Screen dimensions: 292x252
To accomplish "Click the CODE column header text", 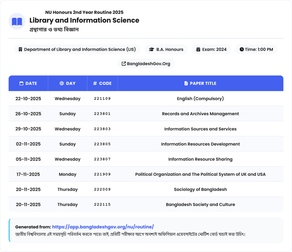I will click(105, 83).
